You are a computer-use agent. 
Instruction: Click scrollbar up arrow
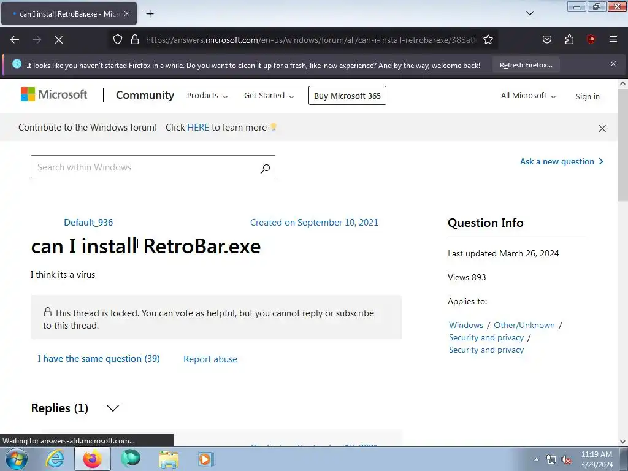click(622, 83)
